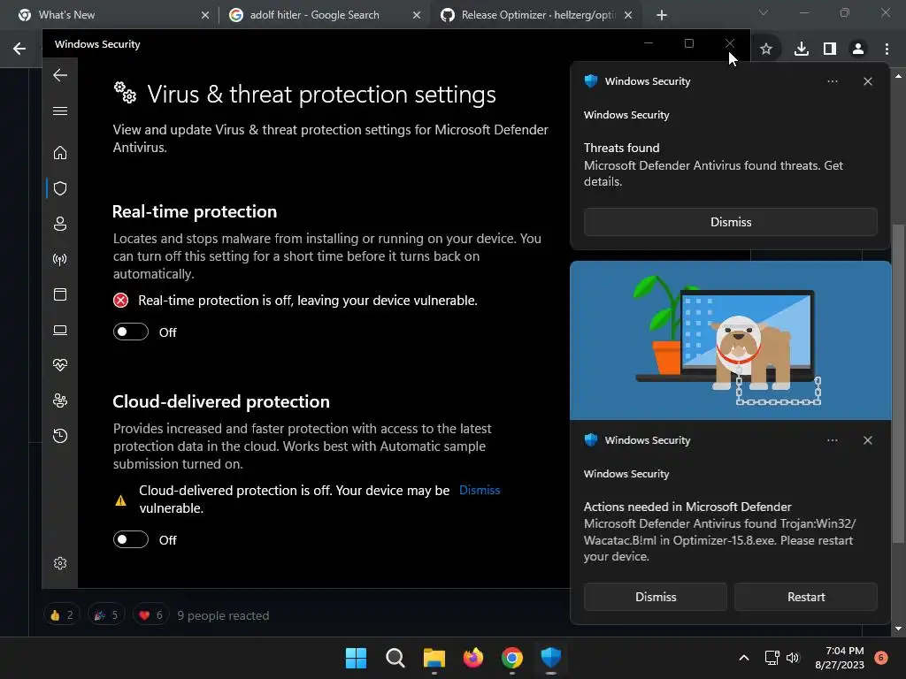This screenshot has height=679, width=906.
Task: Show hidden system tray icons
Action: pos(744,658)
